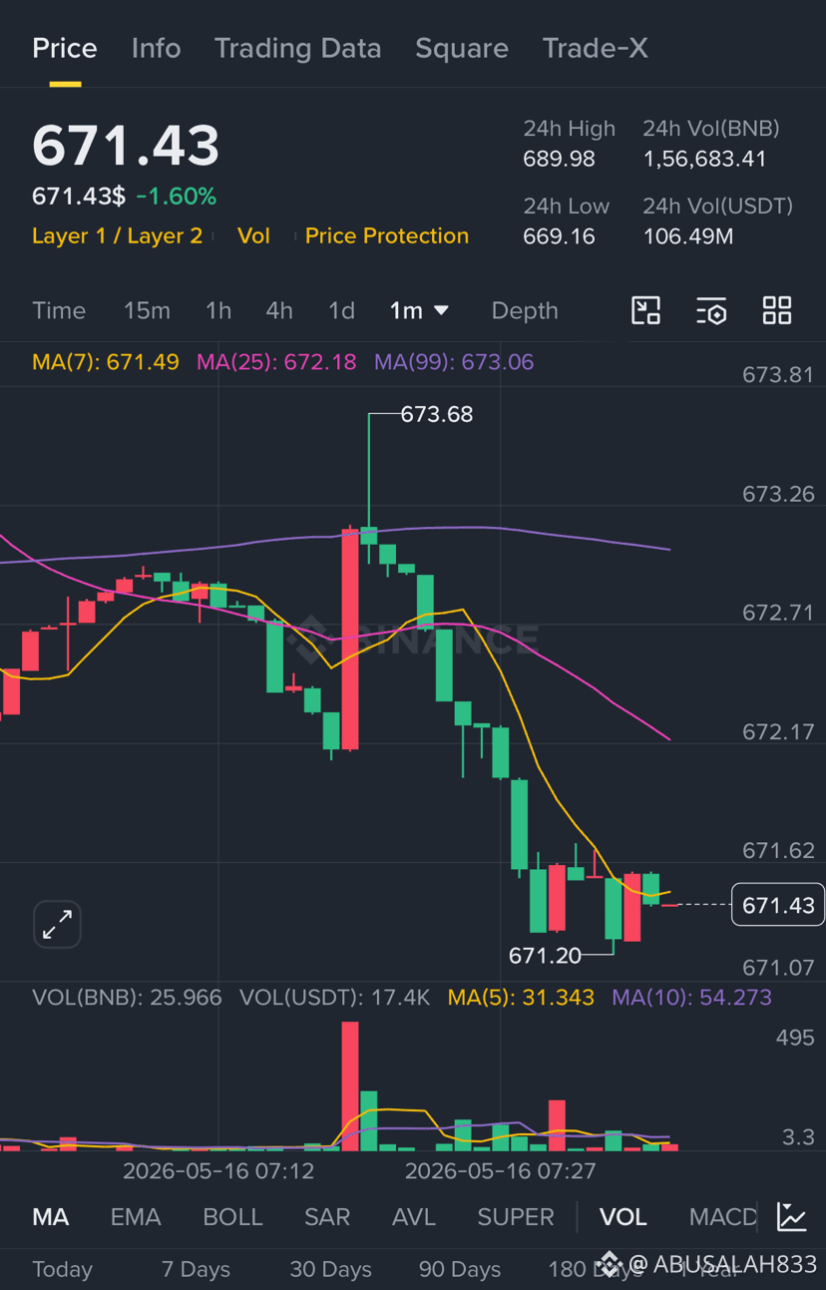Screen dimensions: 826x1290
Task: Toggle the EMA indicator
Action: tap(136, 1216)
